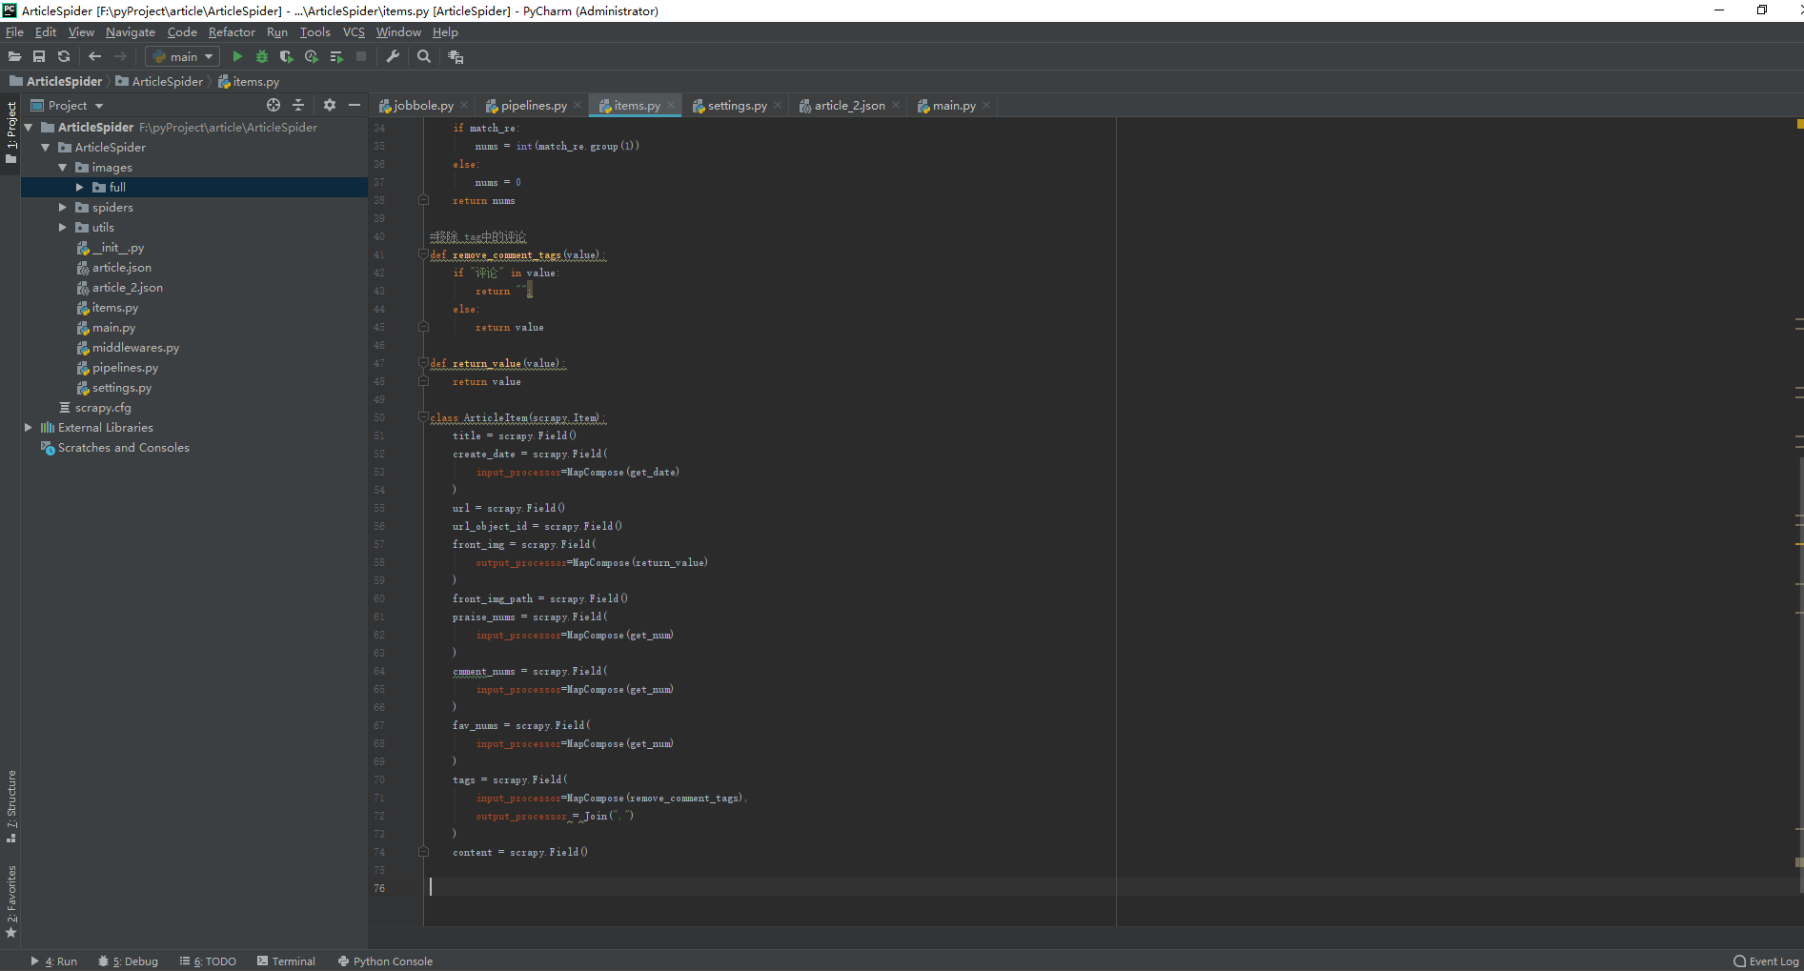Switch to the pipelines.py editor tab

[x=533, y=106]
